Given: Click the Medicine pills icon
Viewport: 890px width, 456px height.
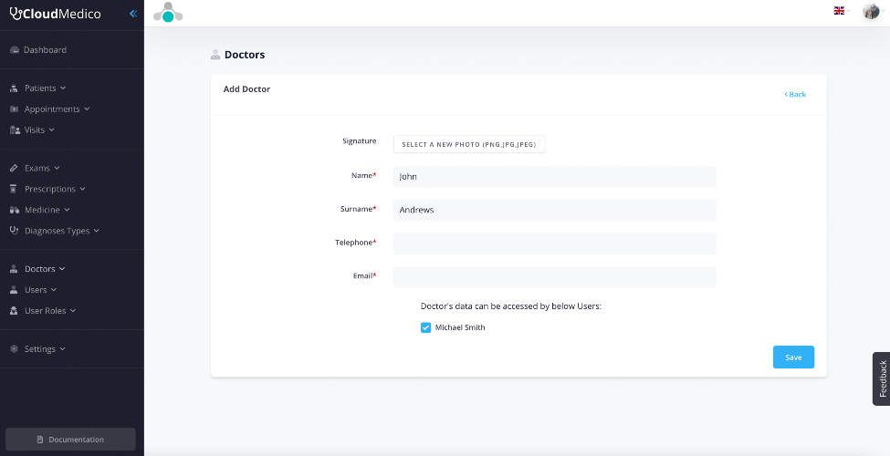Looking at the screenshot, I should click(x=15, y=210).
